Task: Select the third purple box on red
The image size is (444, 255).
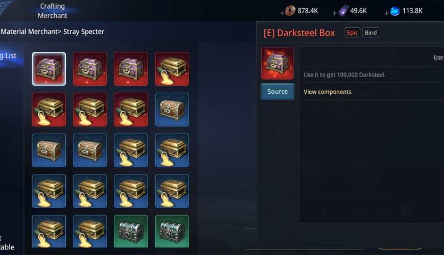Action: pyautogui.click(x=131, y=69)
